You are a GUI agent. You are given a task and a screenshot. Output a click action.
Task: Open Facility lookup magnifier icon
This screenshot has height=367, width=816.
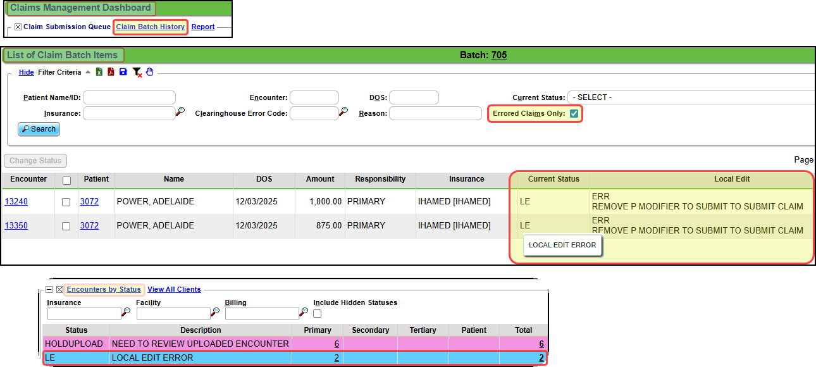pyautogui.click(x=215, y=312)
